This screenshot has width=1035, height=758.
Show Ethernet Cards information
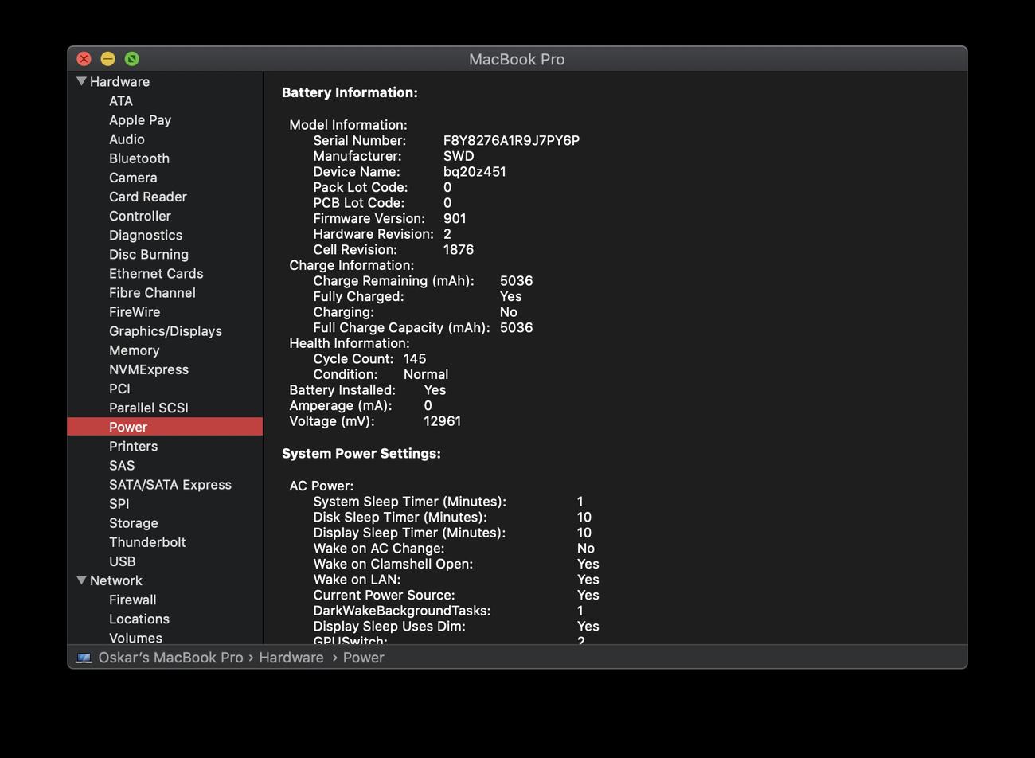[156, 273]
